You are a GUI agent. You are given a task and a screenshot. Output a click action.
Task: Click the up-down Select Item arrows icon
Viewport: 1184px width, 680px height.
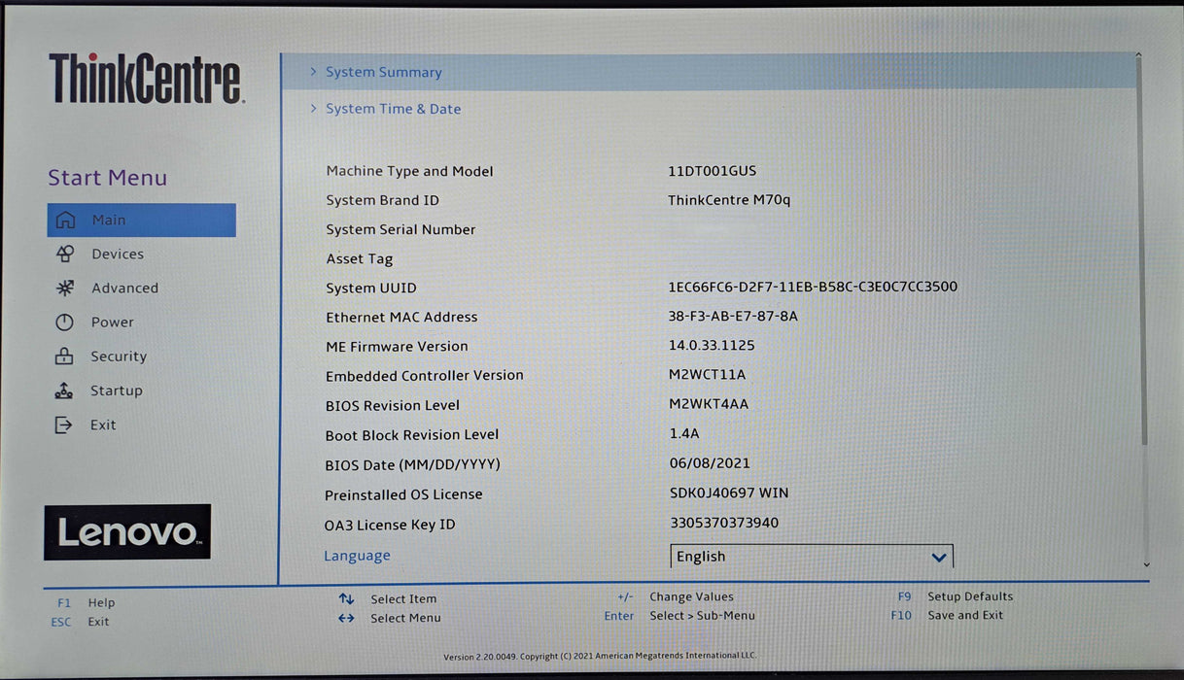[346, 598]
